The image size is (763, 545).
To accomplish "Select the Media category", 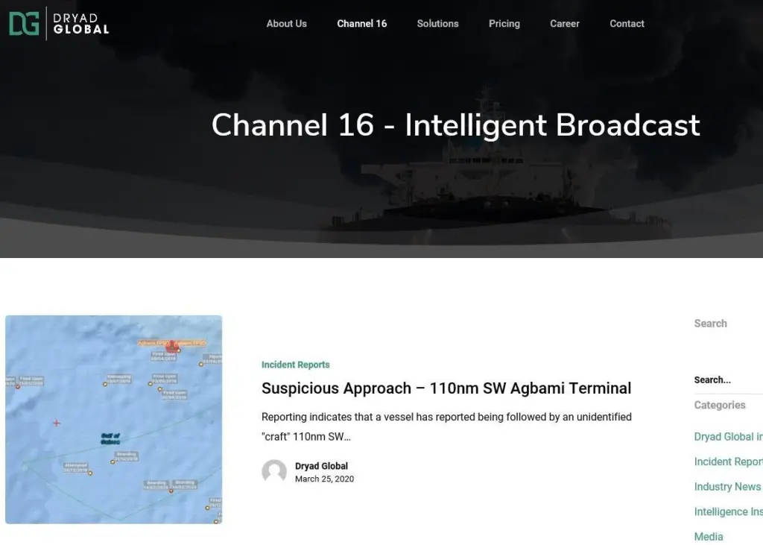I will (x=709, y=537).
